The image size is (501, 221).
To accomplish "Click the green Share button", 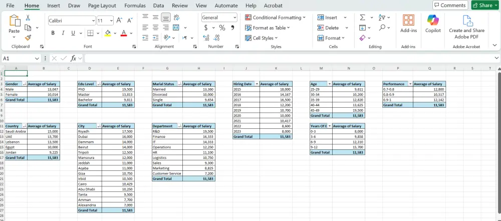I will point(484,5).
